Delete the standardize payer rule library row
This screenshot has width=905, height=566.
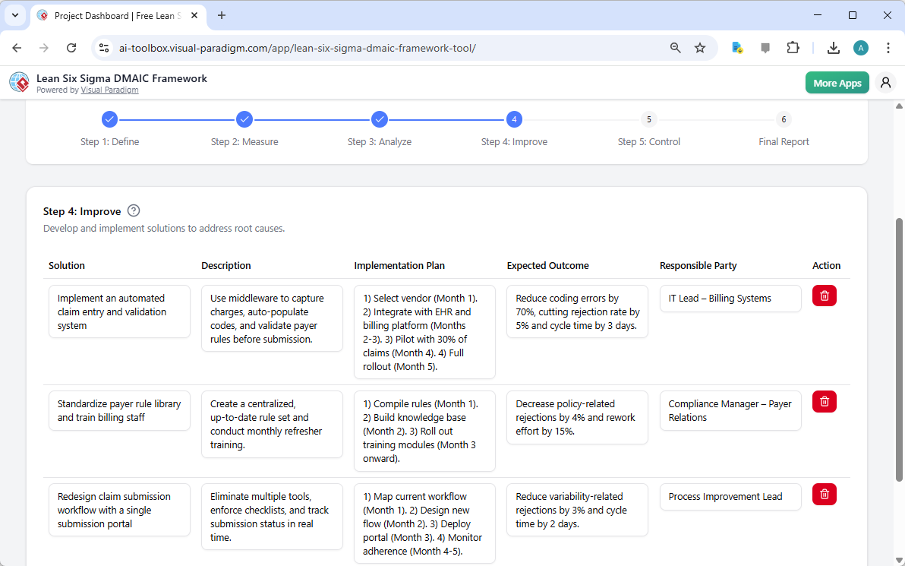824,401
